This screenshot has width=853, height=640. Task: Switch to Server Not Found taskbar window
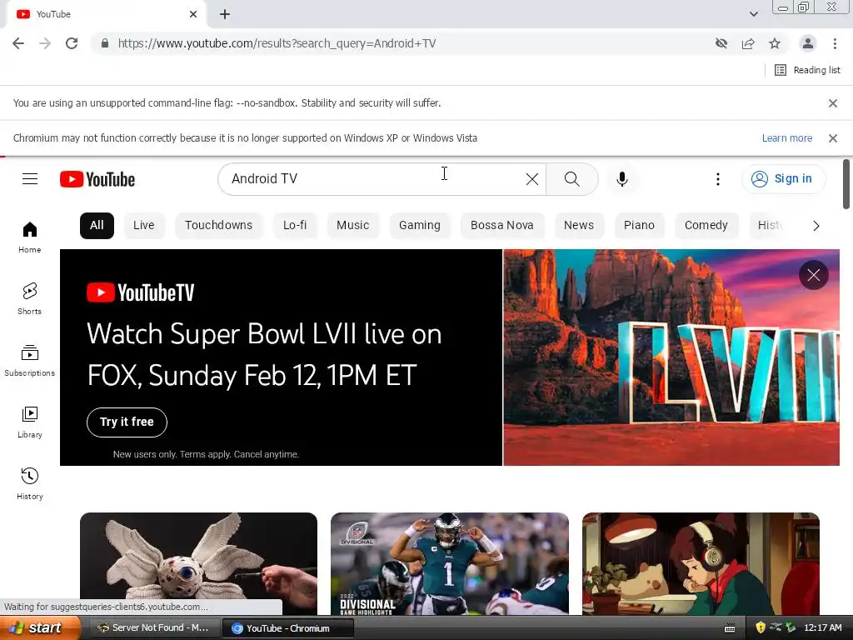click(152, 628)
